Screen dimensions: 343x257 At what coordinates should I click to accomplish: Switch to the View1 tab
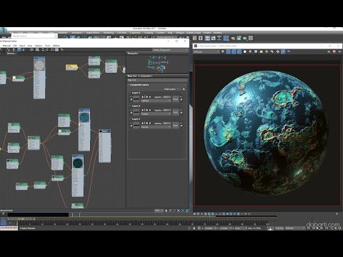pos(11,54)
